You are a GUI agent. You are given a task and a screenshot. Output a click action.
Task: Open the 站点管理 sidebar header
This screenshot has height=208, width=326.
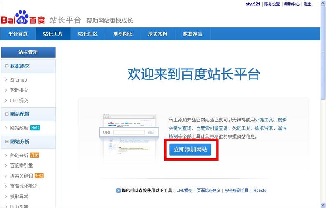pyautogui.click(x=28, y=52)
